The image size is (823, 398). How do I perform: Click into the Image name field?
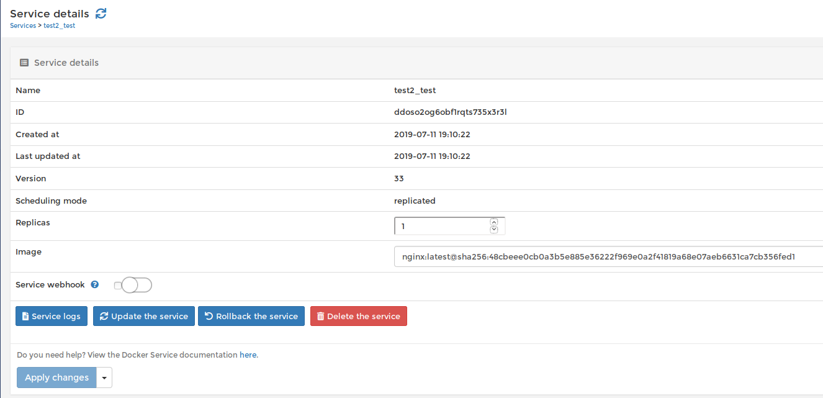coord(608,256)
